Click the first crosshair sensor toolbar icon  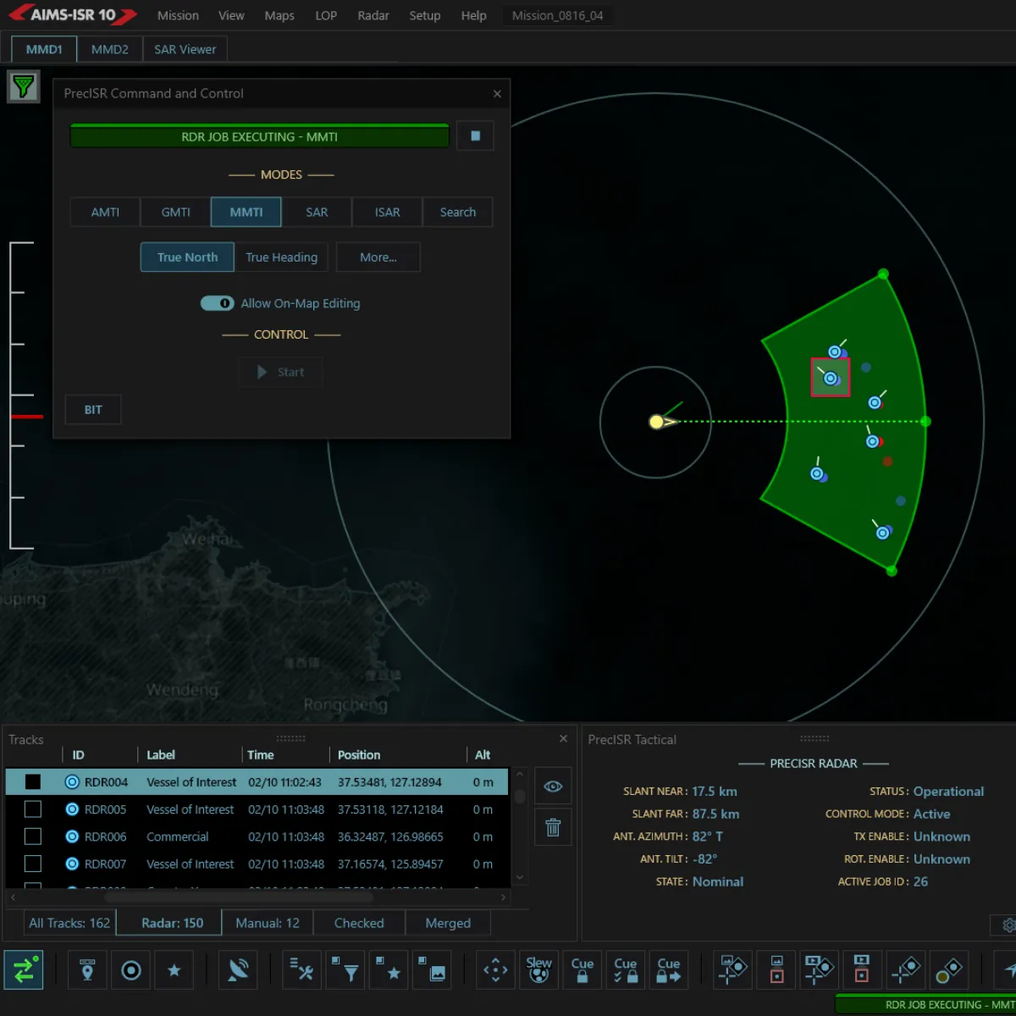point(732,970)
